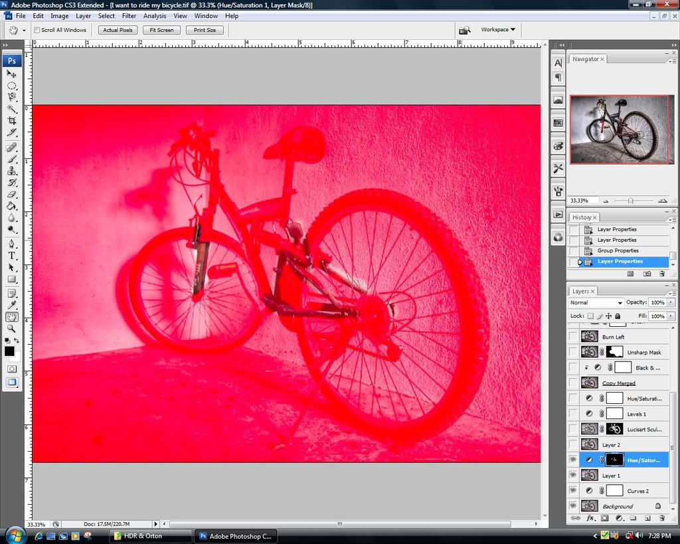Enable Scroll All Windows checkbox

[37, 30]
